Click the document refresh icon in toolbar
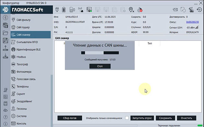Viewport: 204px width, 127px height. click(x=183, y=10)
